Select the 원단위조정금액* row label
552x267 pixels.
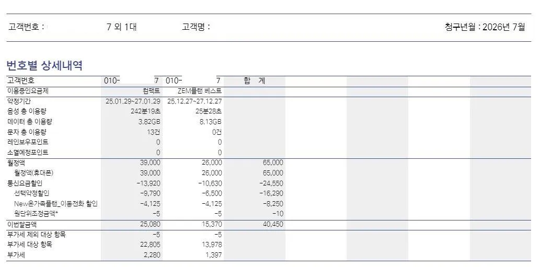[x=36, y=214]
